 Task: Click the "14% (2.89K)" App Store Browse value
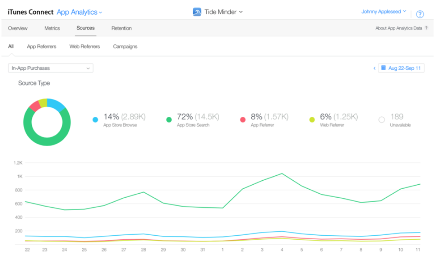[125, 117]
